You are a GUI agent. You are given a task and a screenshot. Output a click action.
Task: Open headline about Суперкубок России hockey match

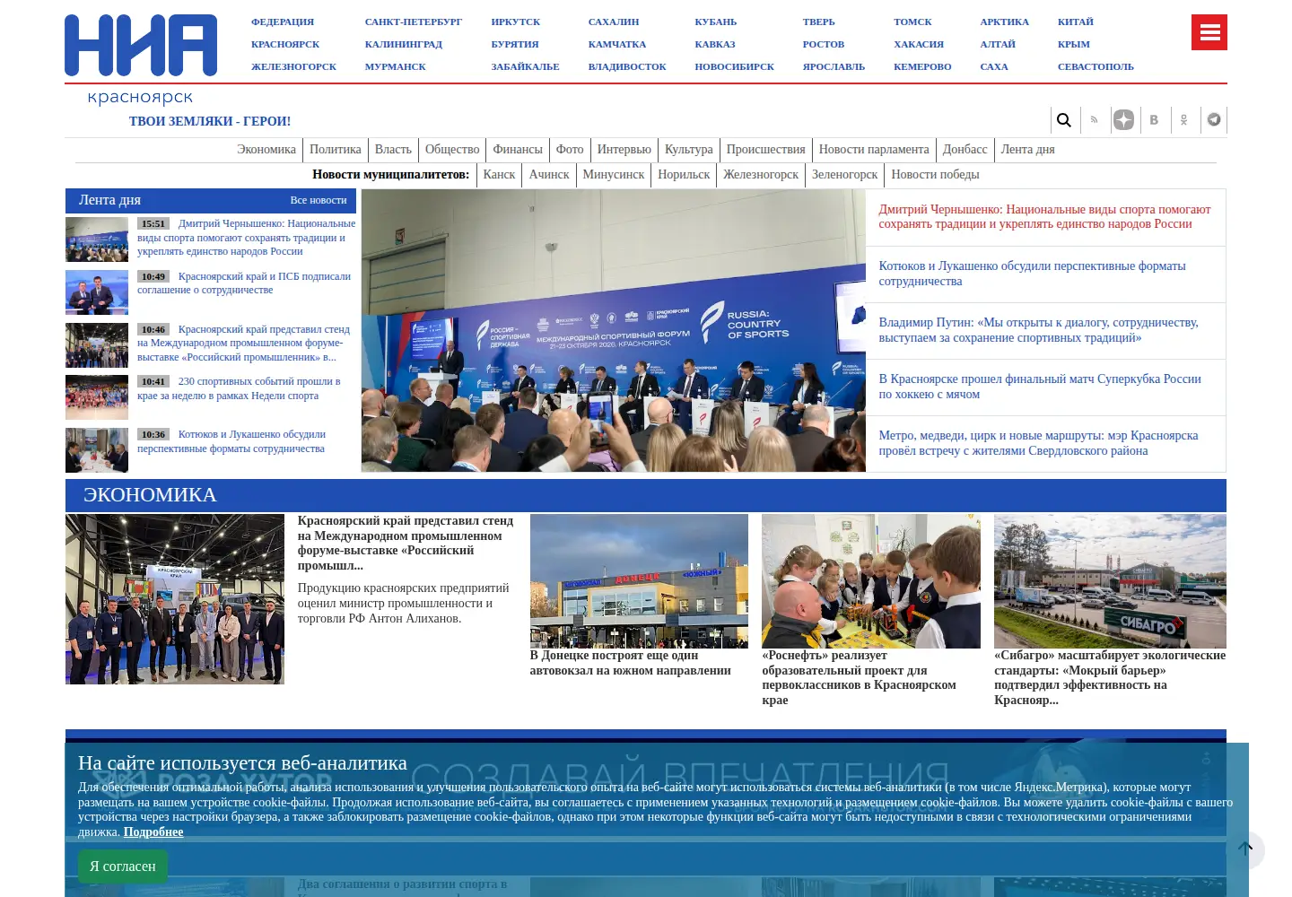pyautogui.click(x=1040, y=387)
